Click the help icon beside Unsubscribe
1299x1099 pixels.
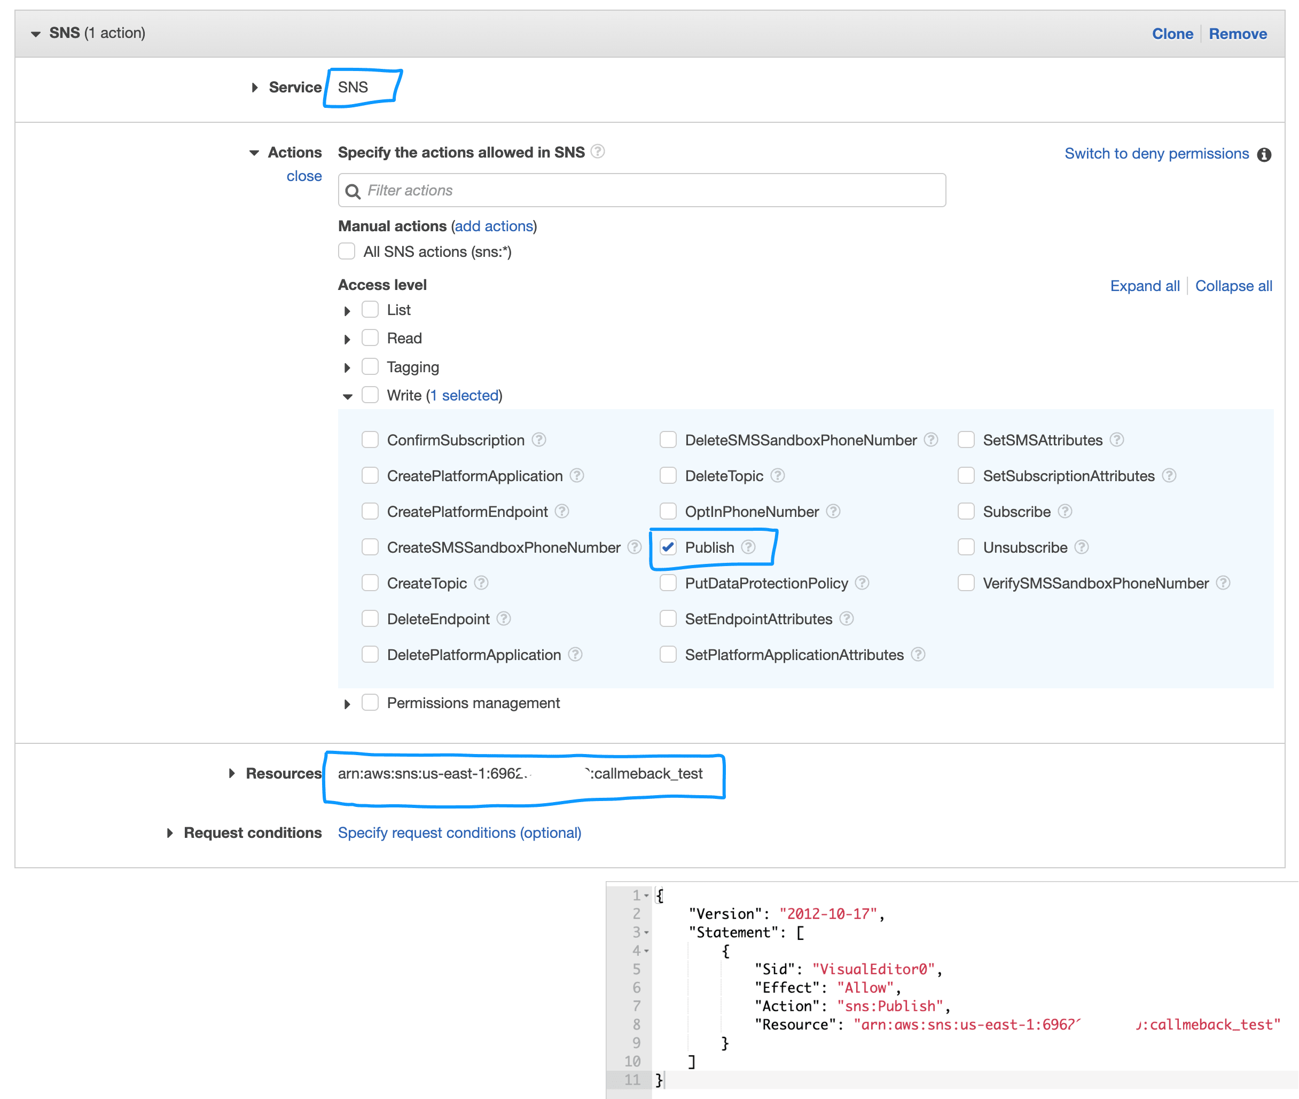[x=1082, y=547]
